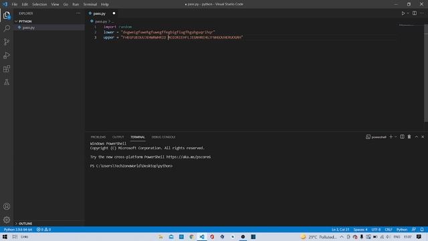Screen dimensions: 428x241
Task: Switch to the OUTPUT panel tab
Action: [x=118, y=137]
